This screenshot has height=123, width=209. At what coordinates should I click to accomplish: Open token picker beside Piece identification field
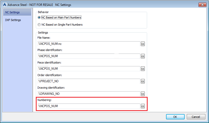[x=143, y=69]
